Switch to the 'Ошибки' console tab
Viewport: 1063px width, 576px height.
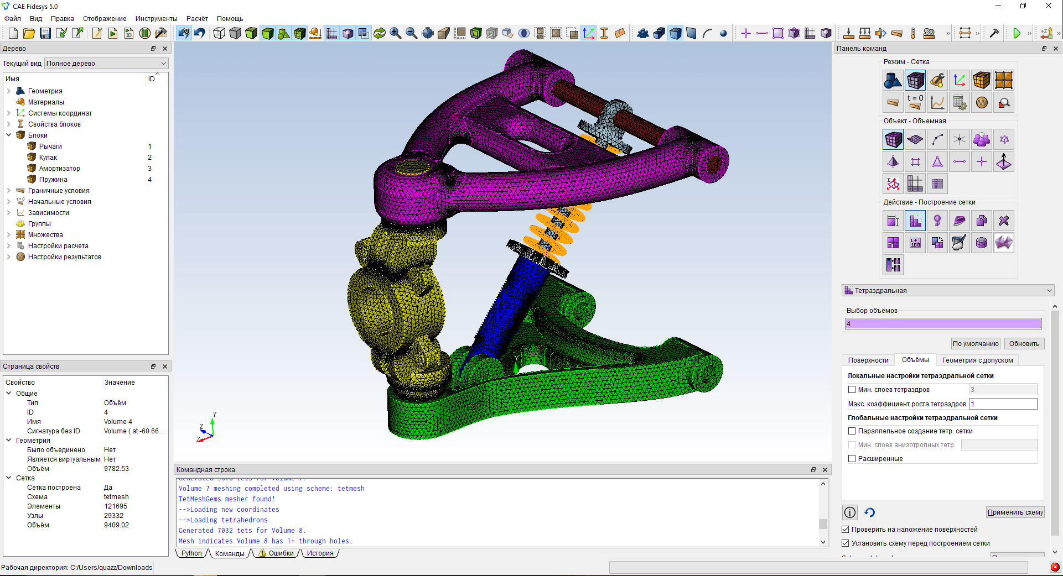276,553
